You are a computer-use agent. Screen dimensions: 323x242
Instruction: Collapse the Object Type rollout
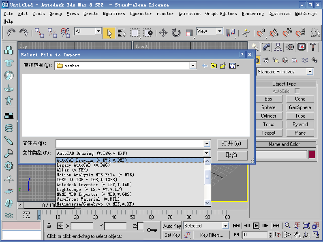(285, 84)
